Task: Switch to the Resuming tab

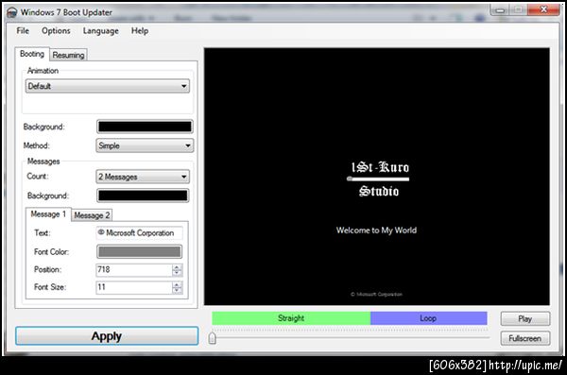Action: coord(68,55)
